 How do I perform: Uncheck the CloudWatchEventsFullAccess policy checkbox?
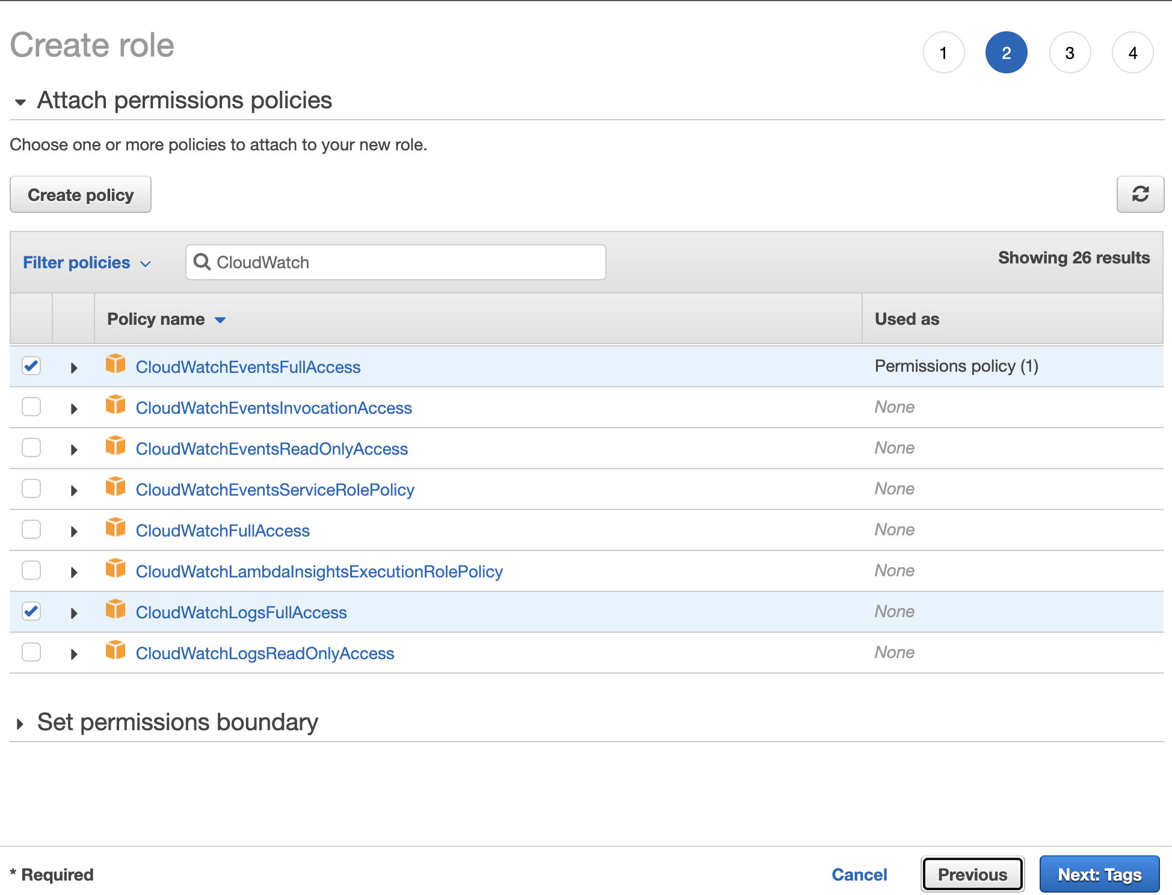point(31,366)
